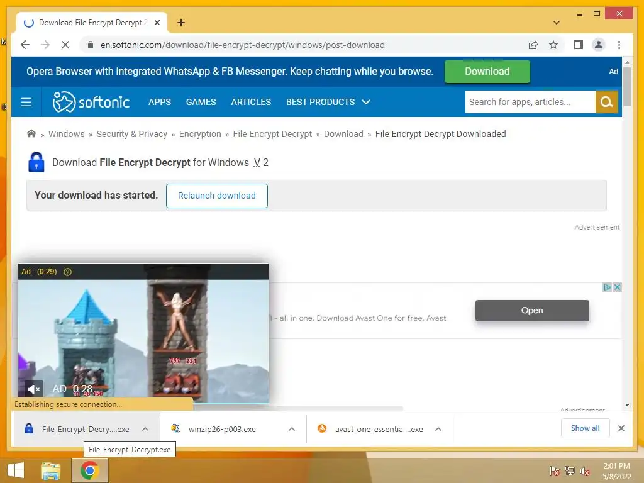This screenshot has width=644, height=483.
Task: Open downloaded avast_one_essentia....exe
Action: 370,429
